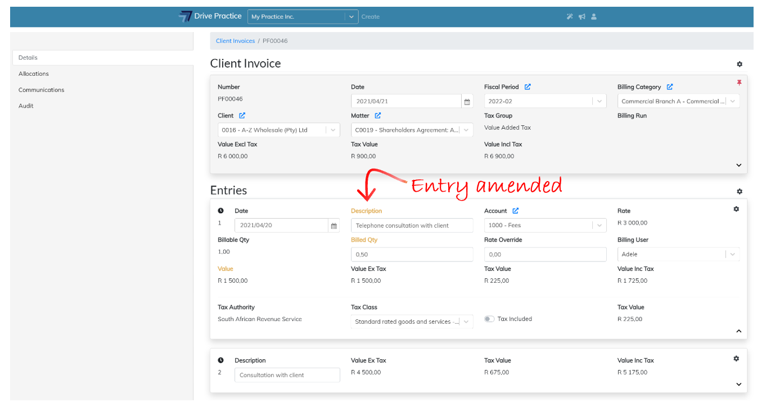Expand entry 2 with the down chevron
Viewport: 762px width, 416px height.
click(x=739, y=385)
